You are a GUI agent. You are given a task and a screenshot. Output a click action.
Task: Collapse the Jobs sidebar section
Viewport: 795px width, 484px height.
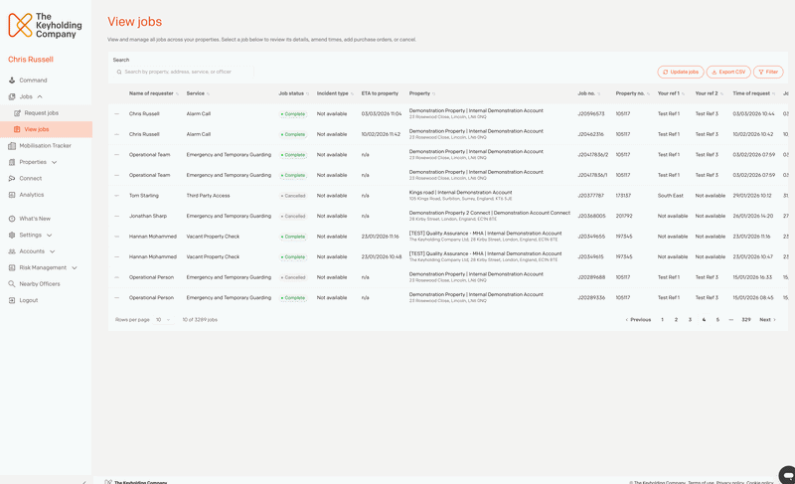coord(40,96)
